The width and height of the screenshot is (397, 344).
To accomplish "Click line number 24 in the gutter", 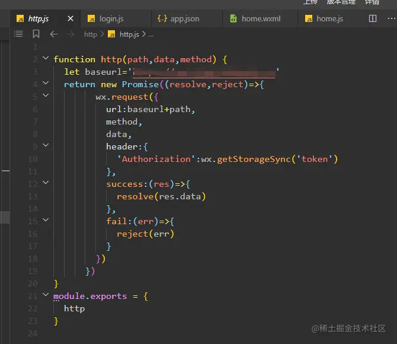I will (x=33, y=333).
